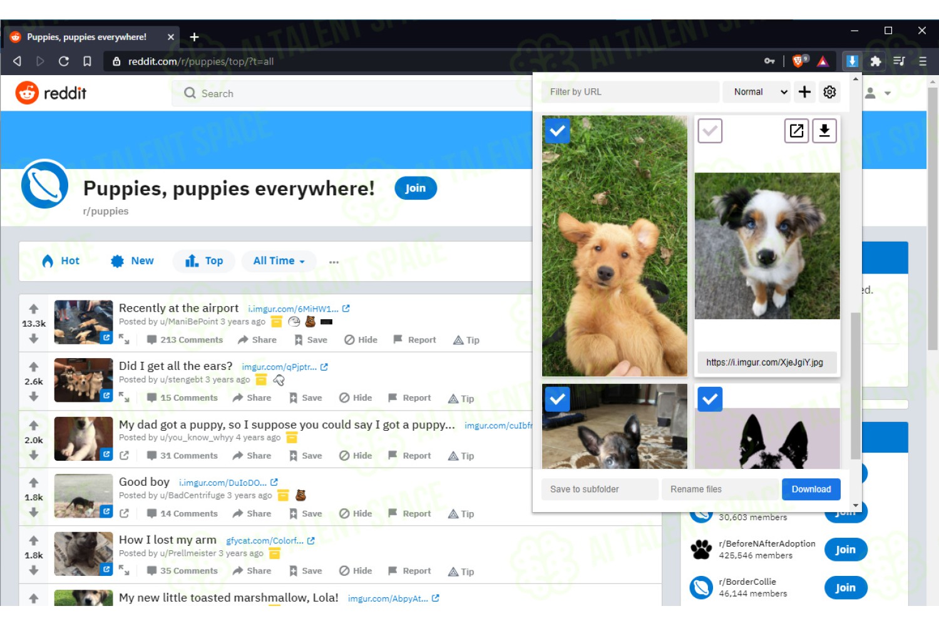
Task: Open the Good boy post thumbnail
Action: click(x=83, y=496)
